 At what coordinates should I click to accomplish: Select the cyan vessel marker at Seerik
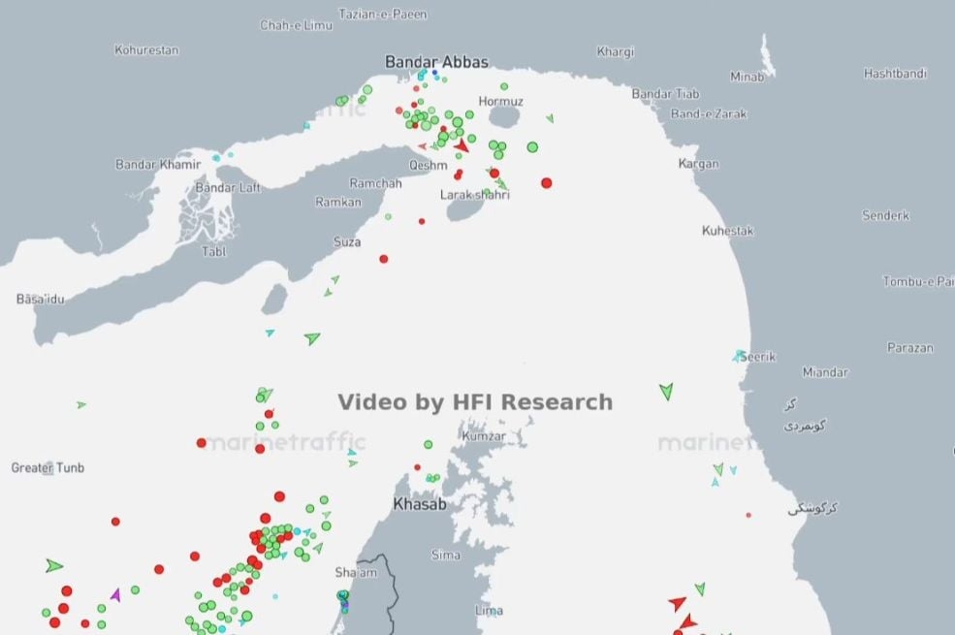coord(740,356)
